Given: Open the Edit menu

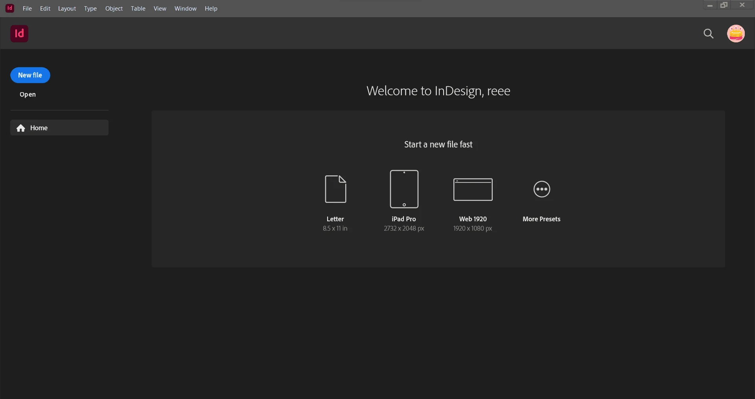Looking at the screenshot, I should [x=45, y=8].
